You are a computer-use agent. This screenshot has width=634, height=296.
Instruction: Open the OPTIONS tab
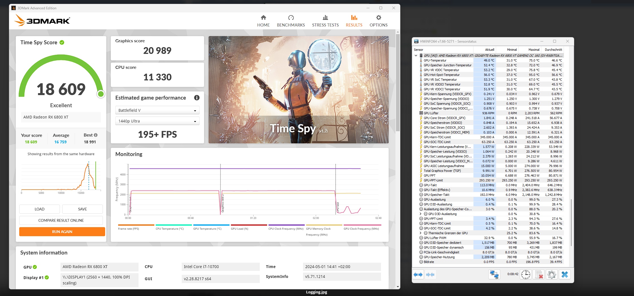pyautogui.click(x=378, y=21)
